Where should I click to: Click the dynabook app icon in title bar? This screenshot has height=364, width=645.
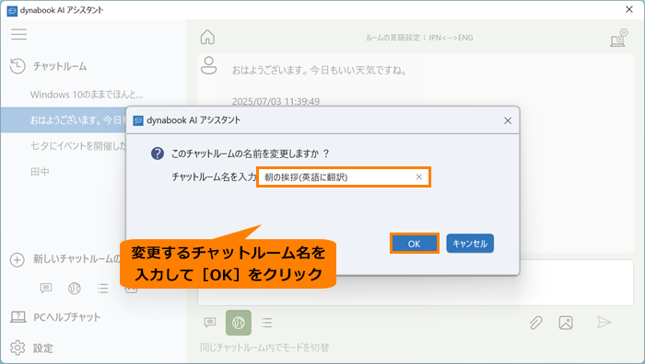point(12,10)
